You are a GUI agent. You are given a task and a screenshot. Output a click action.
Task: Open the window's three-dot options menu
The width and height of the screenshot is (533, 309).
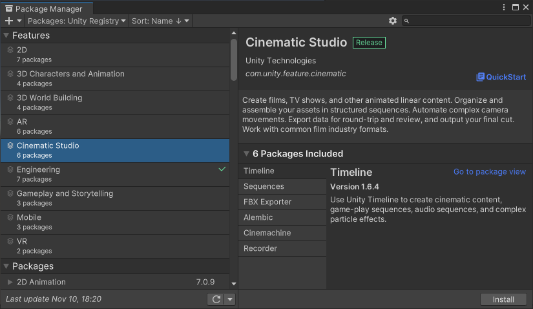(x=504, y=8)
